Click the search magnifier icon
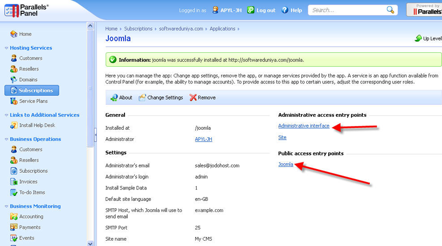The width and height of the screenshot is (442, 246). click(x=390, y=10)
